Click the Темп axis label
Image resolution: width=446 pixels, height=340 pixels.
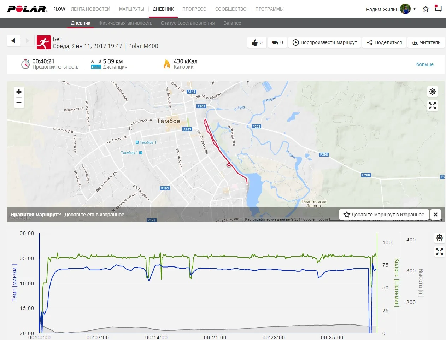click(14, 283)
